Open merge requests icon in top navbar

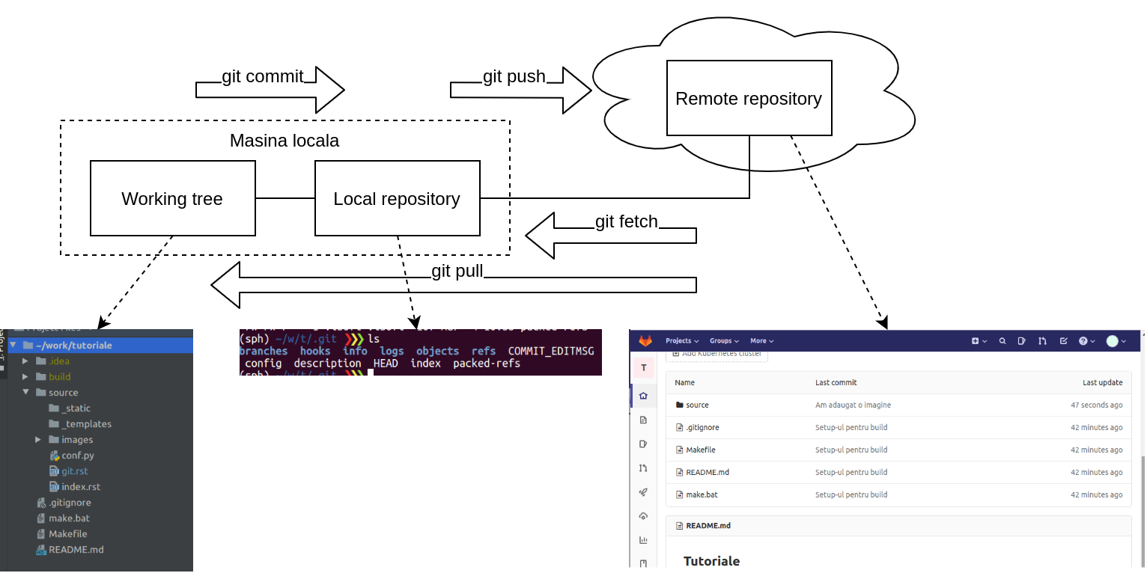pos(1042,341)
